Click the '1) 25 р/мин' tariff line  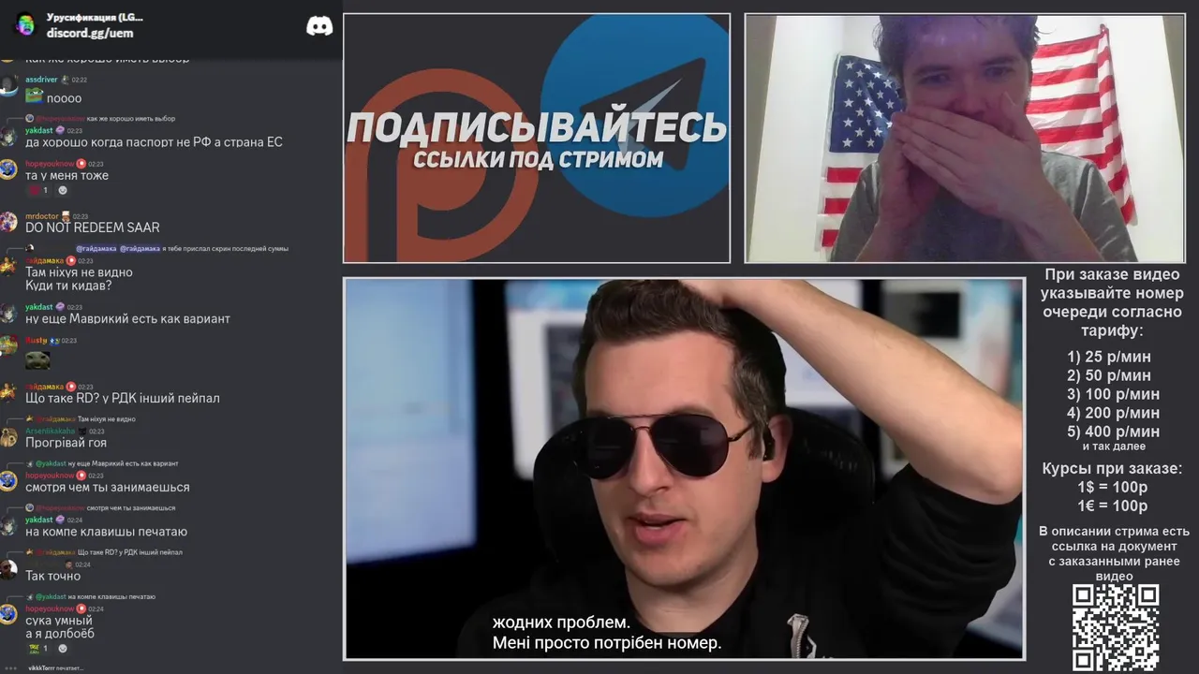1109,357
